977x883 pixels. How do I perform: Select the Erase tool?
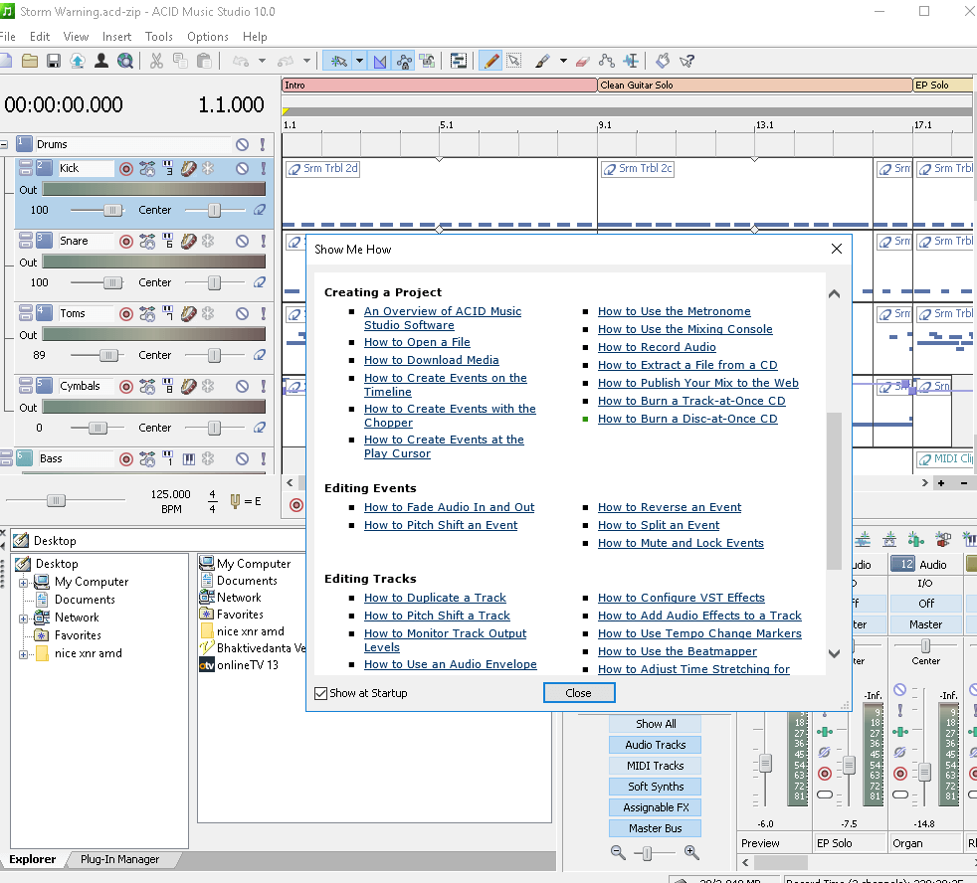(x=583, y=61)
